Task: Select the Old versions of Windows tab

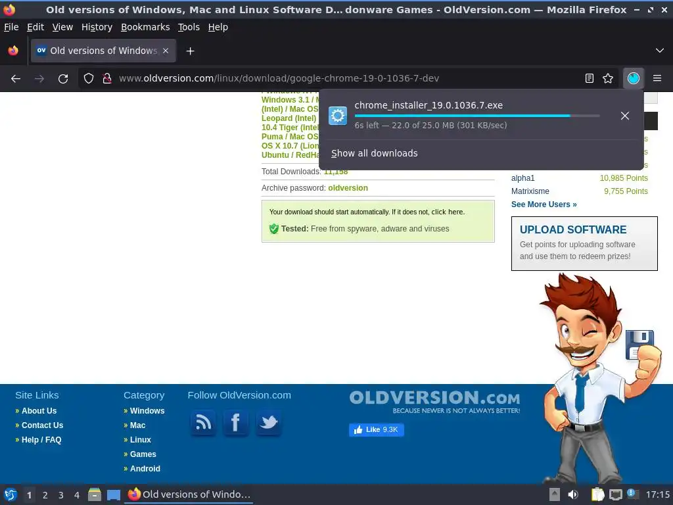Action: [x=103, y=51]
